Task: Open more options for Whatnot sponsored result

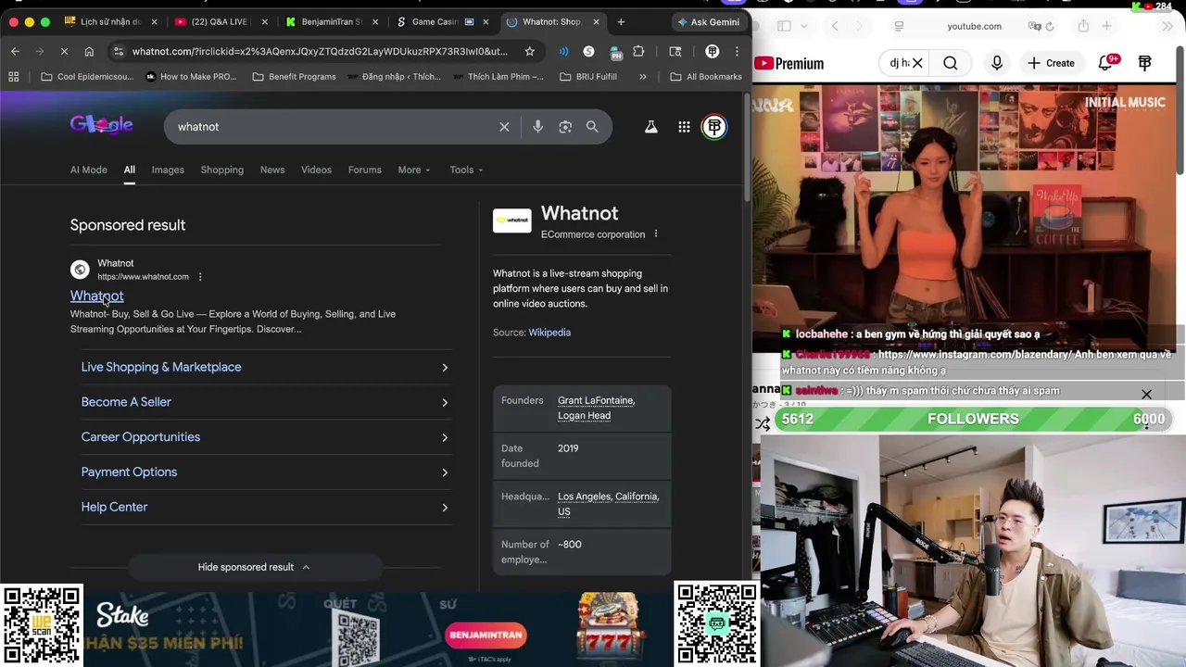Action: coord(200,277)
